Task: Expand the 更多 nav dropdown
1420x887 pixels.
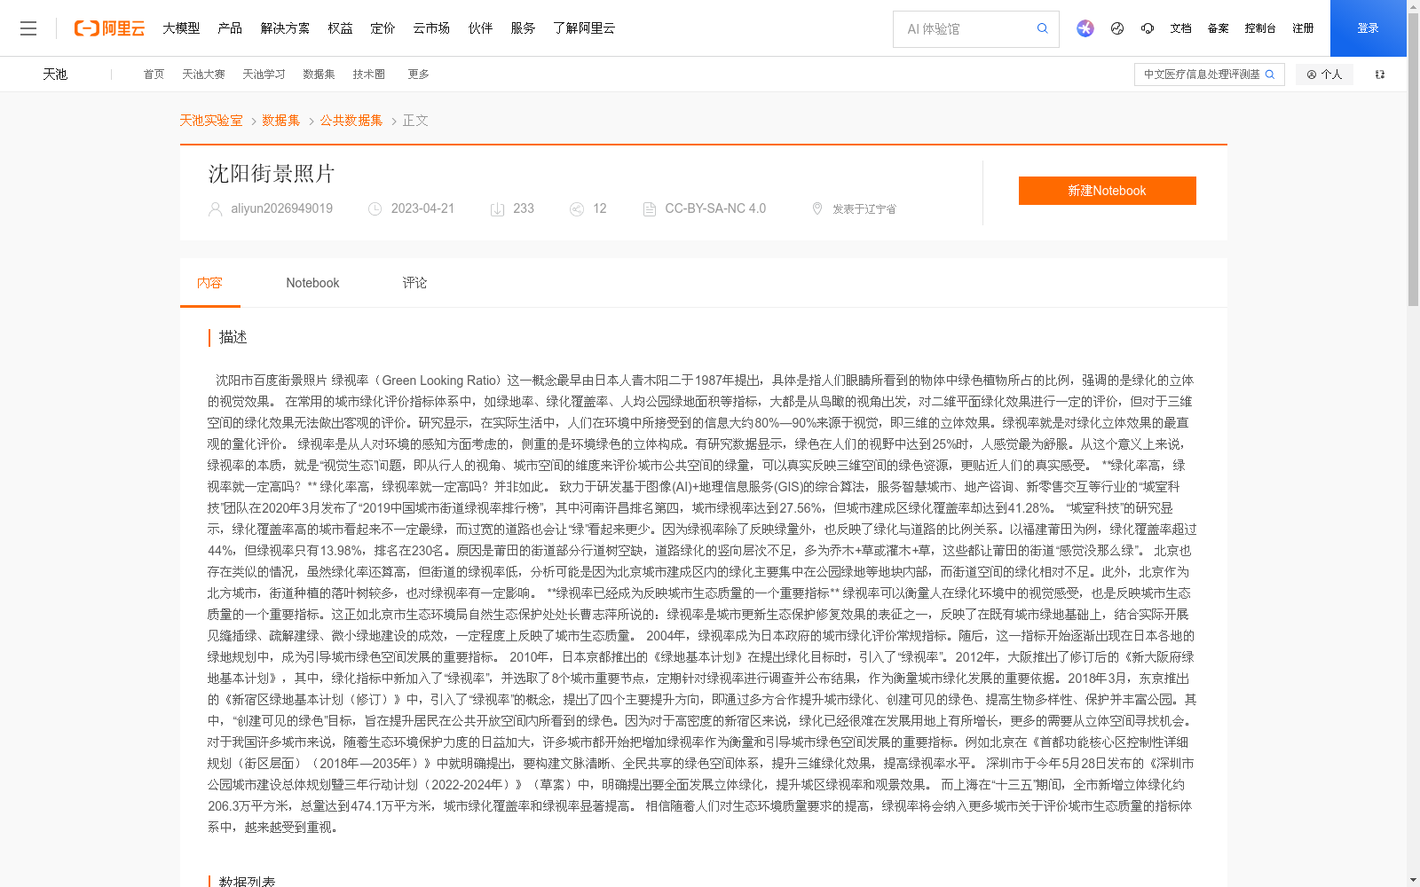Action: pos(418,75)
